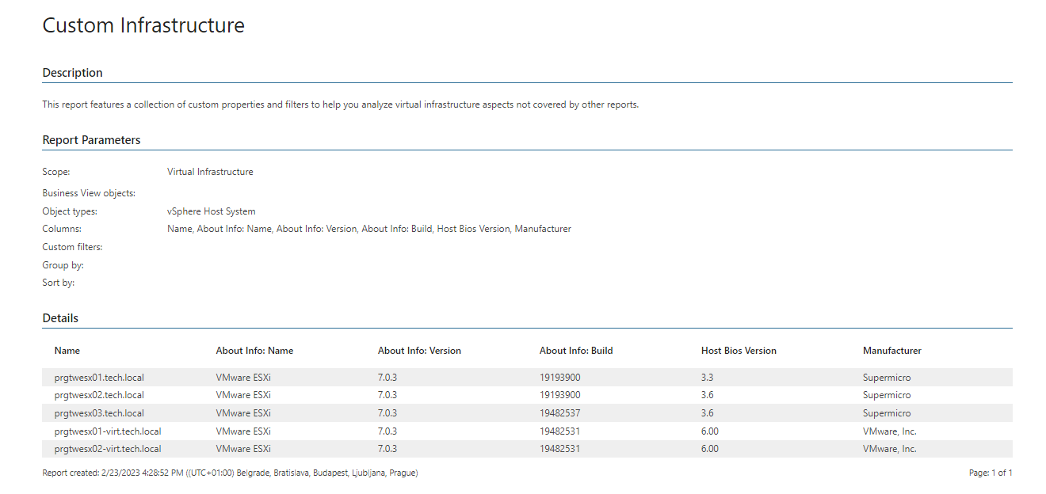Select host prgtwesx02-virt.tech.local
Viewport: 1046px width, 494px height.
click(x=108, y=449)
